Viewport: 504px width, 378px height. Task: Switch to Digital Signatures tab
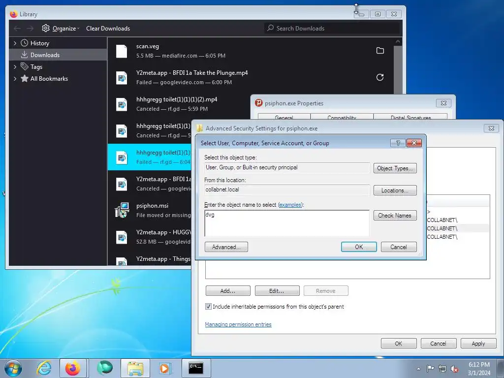[x=410, y=117]
